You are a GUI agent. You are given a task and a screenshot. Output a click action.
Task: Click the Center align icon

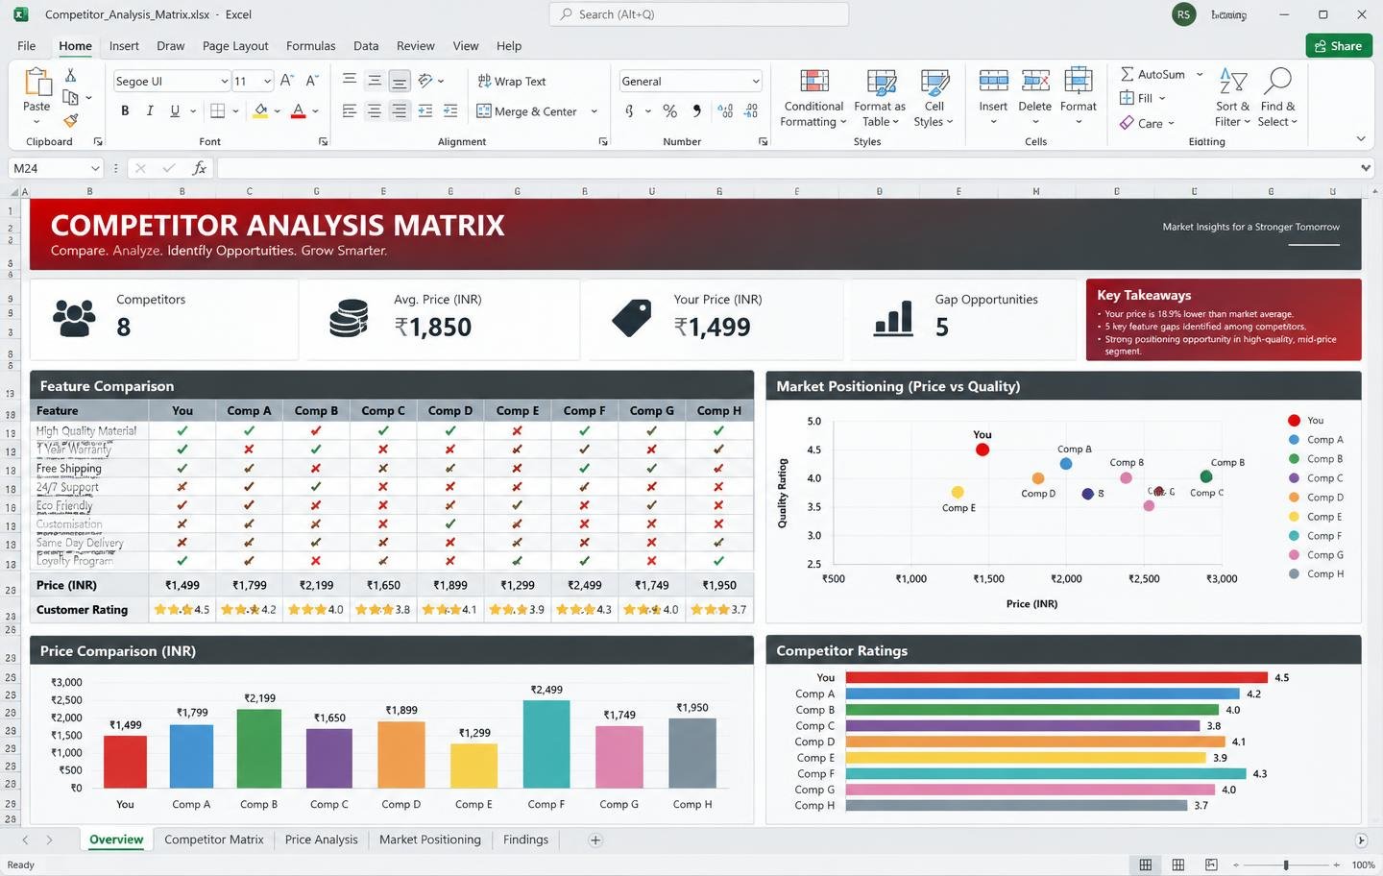(375, 111)
